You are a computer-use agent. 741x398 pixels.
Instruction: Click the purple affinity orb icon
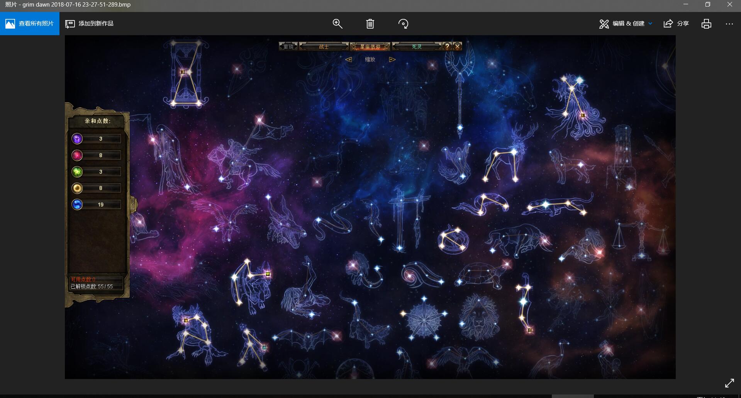click(77, 138)
